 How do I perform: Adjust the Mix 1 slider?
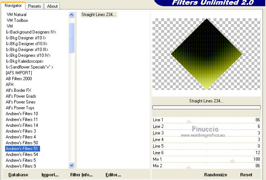(206, 159)
